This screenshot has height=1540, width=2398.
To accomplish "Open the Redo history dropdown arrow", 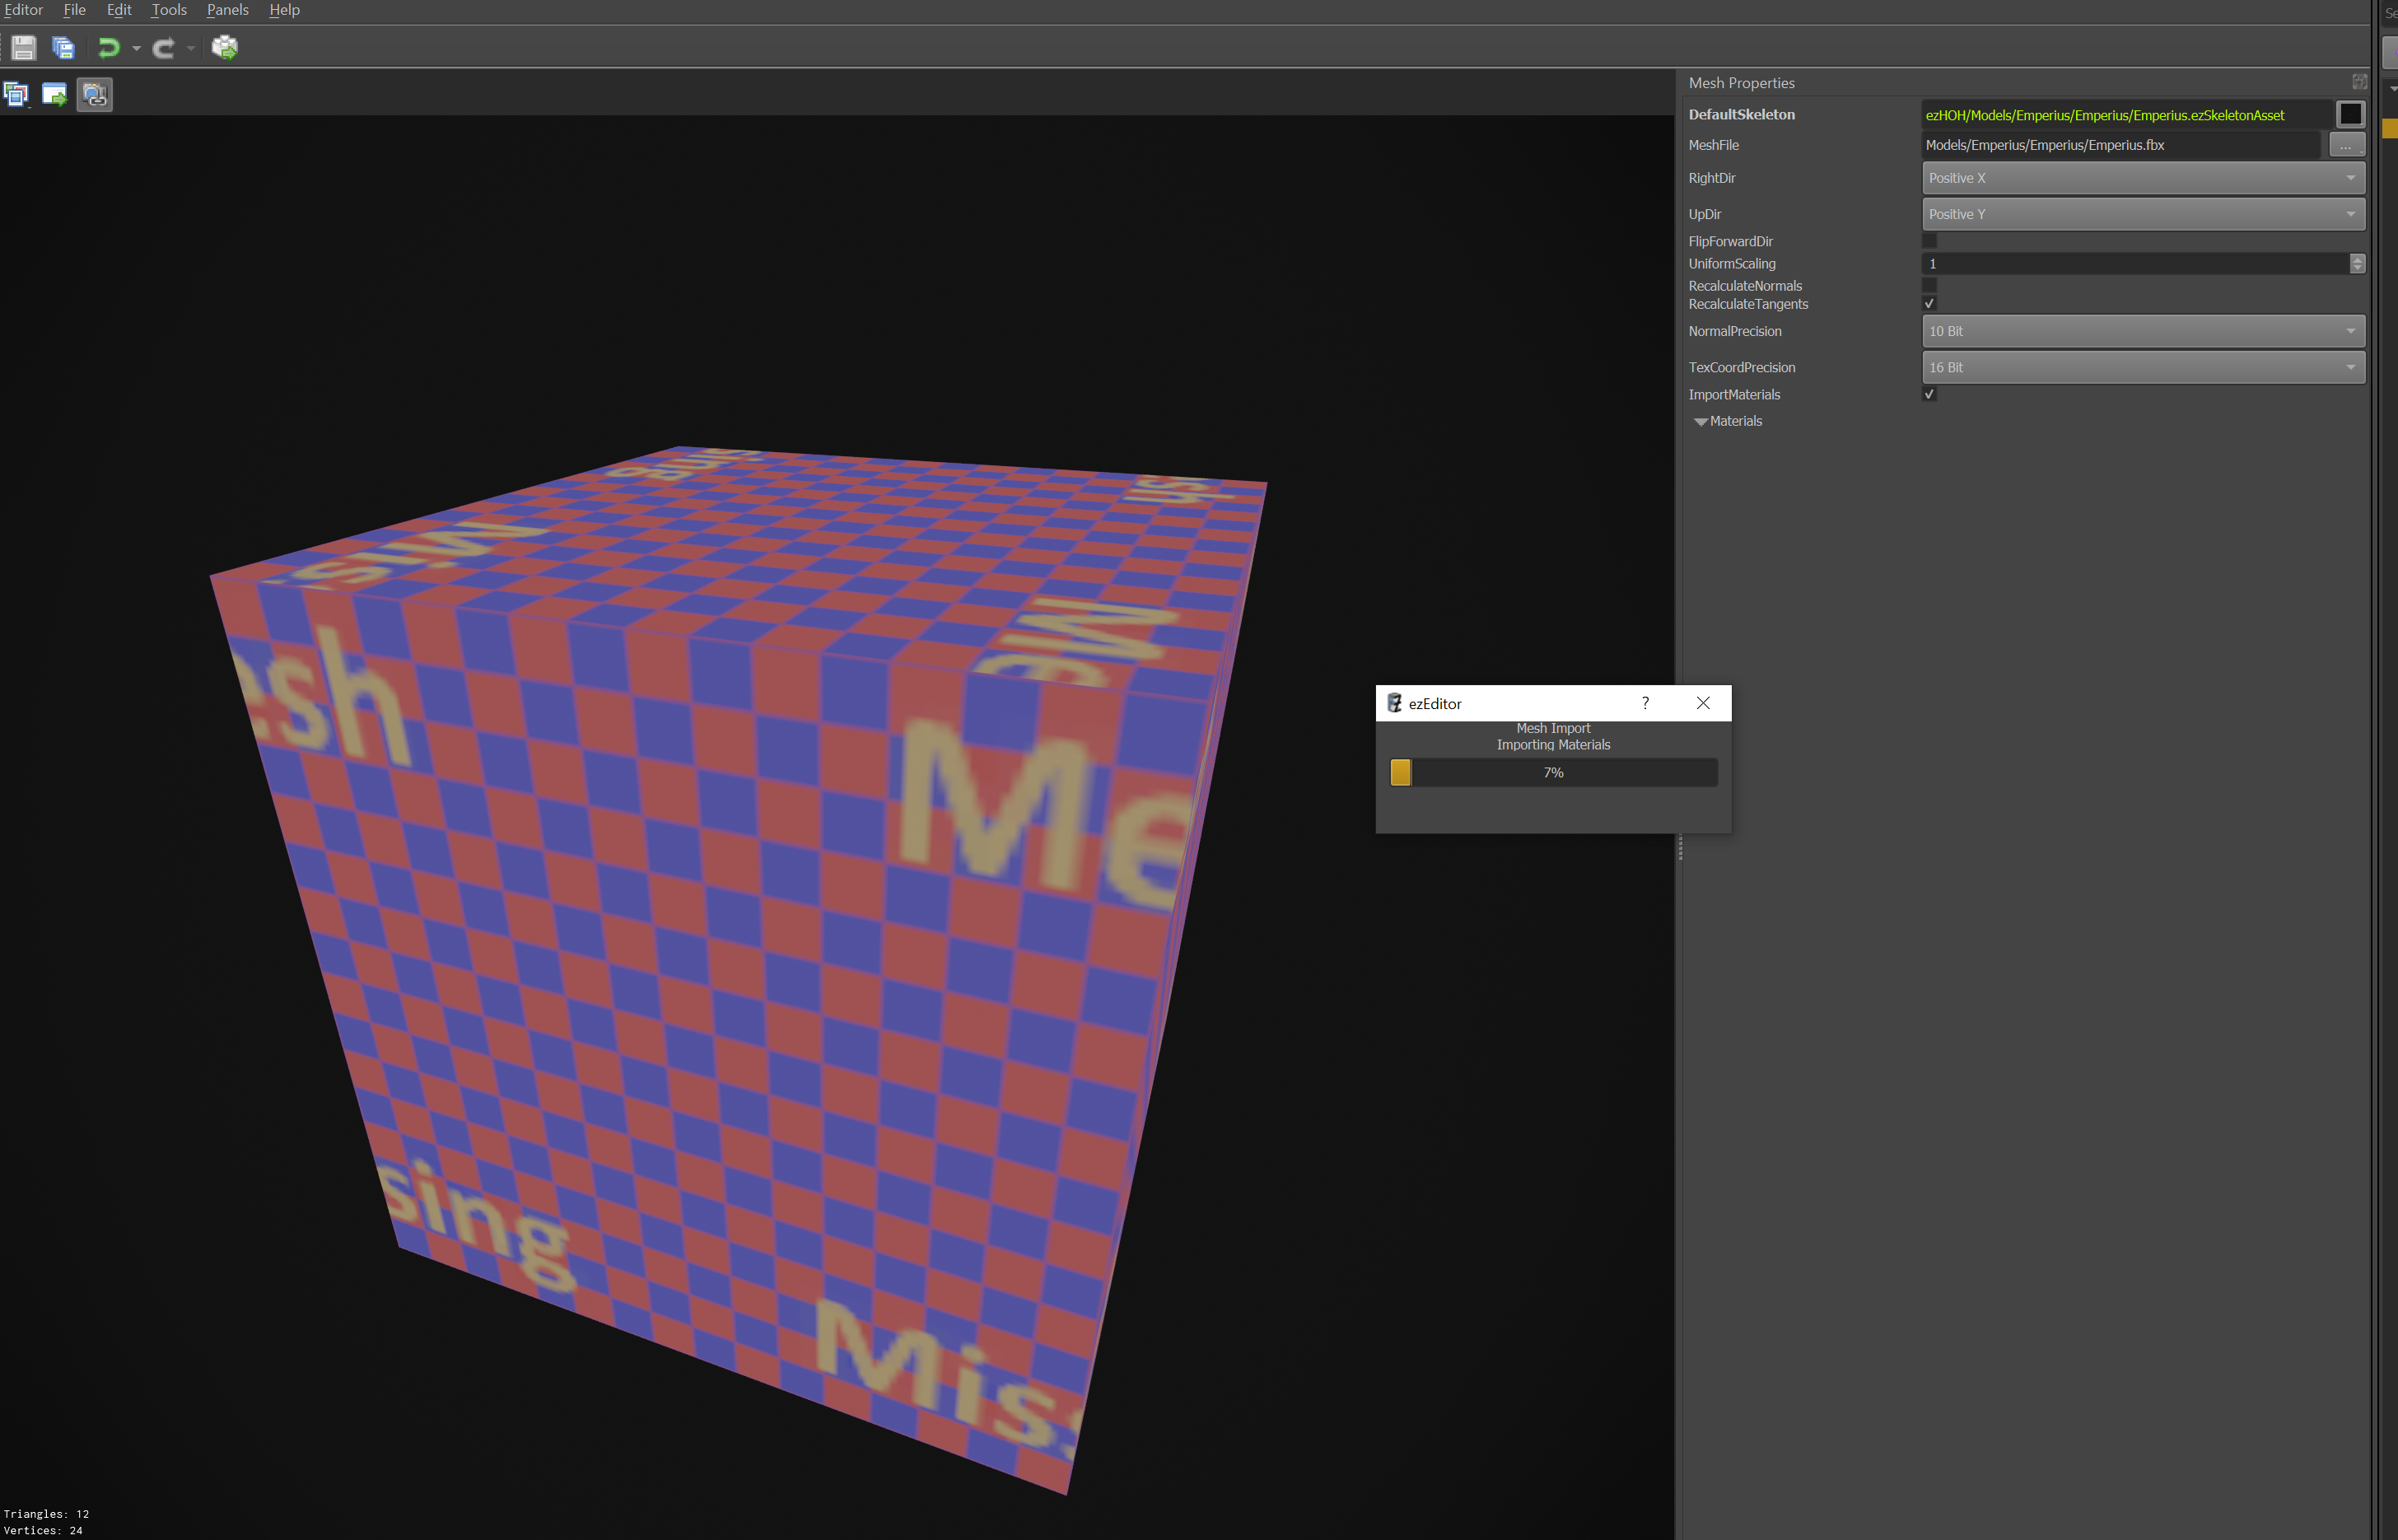I will [x=191, y=48].
